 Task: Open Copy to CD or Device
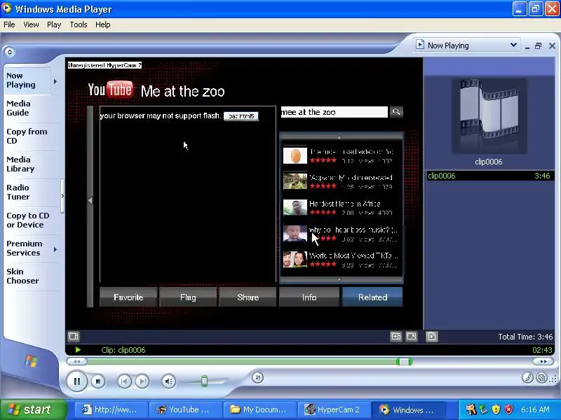click(x=27, y=220)
